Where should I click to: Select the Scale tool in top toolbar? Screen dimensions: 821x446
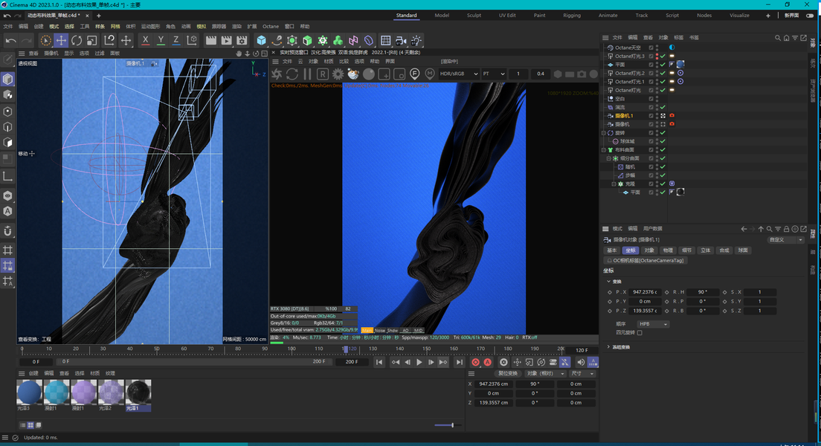coord(91,40)
